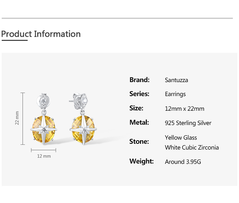Click the 925 Sterling Silver text
Screen dimensions: 239x203
point(188,123)
